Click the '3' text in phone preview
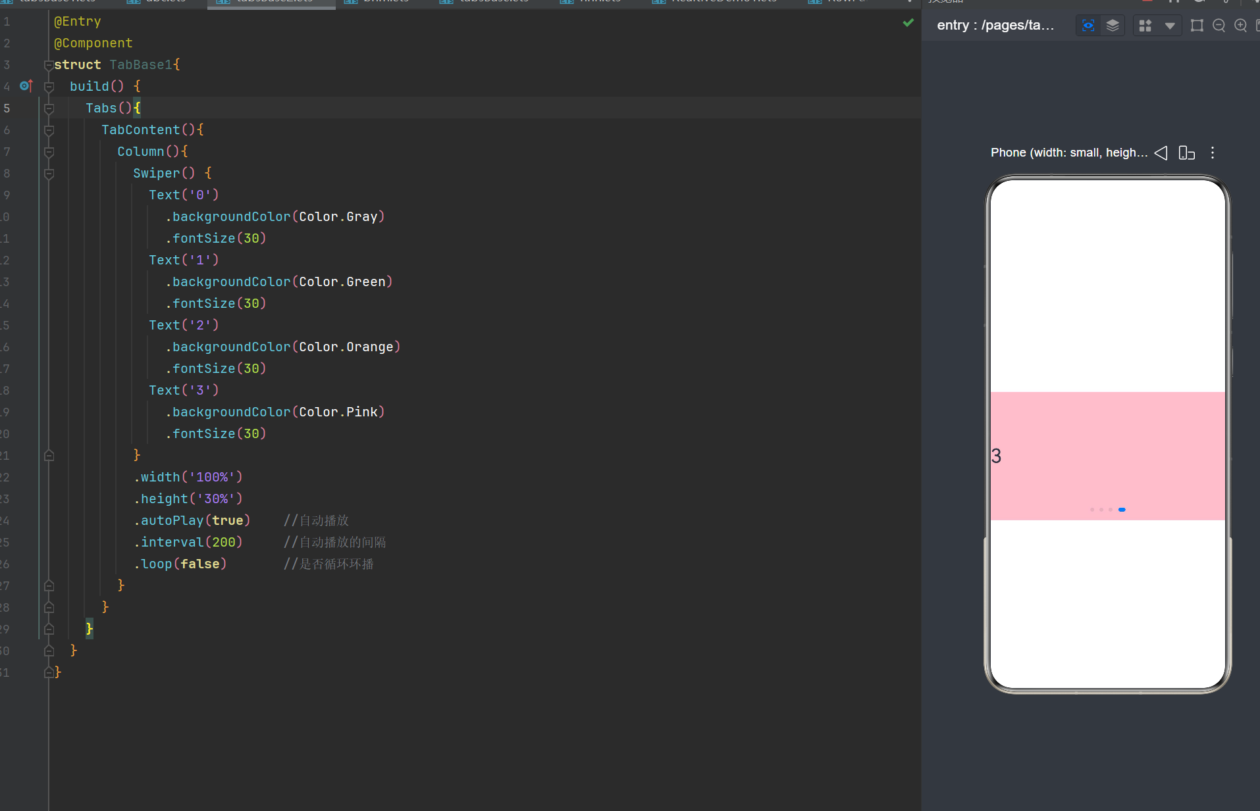This screenshot has height=811, width=1260. [996, 456]
